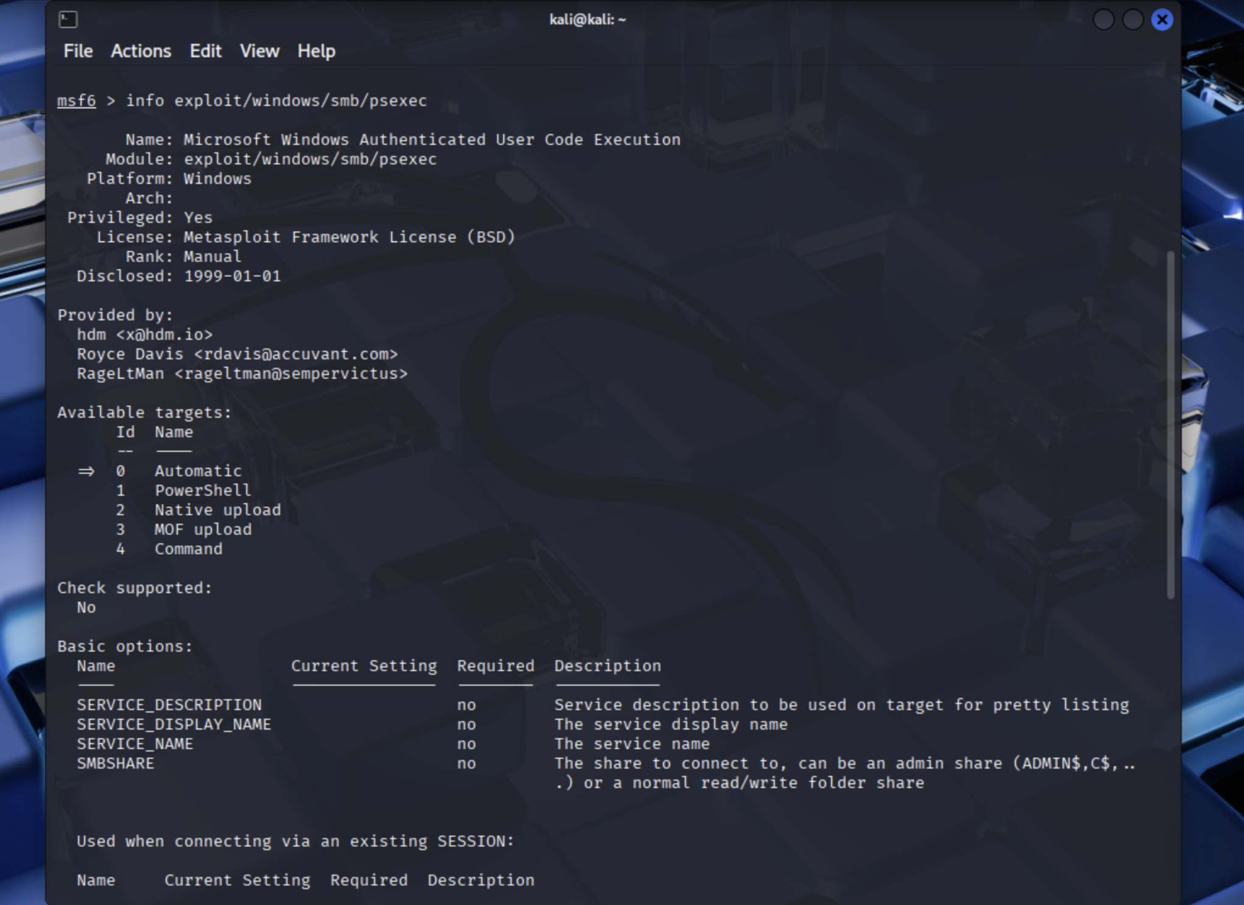Click 'Metasploit Framework License (BSD)' text

point(349,237)
